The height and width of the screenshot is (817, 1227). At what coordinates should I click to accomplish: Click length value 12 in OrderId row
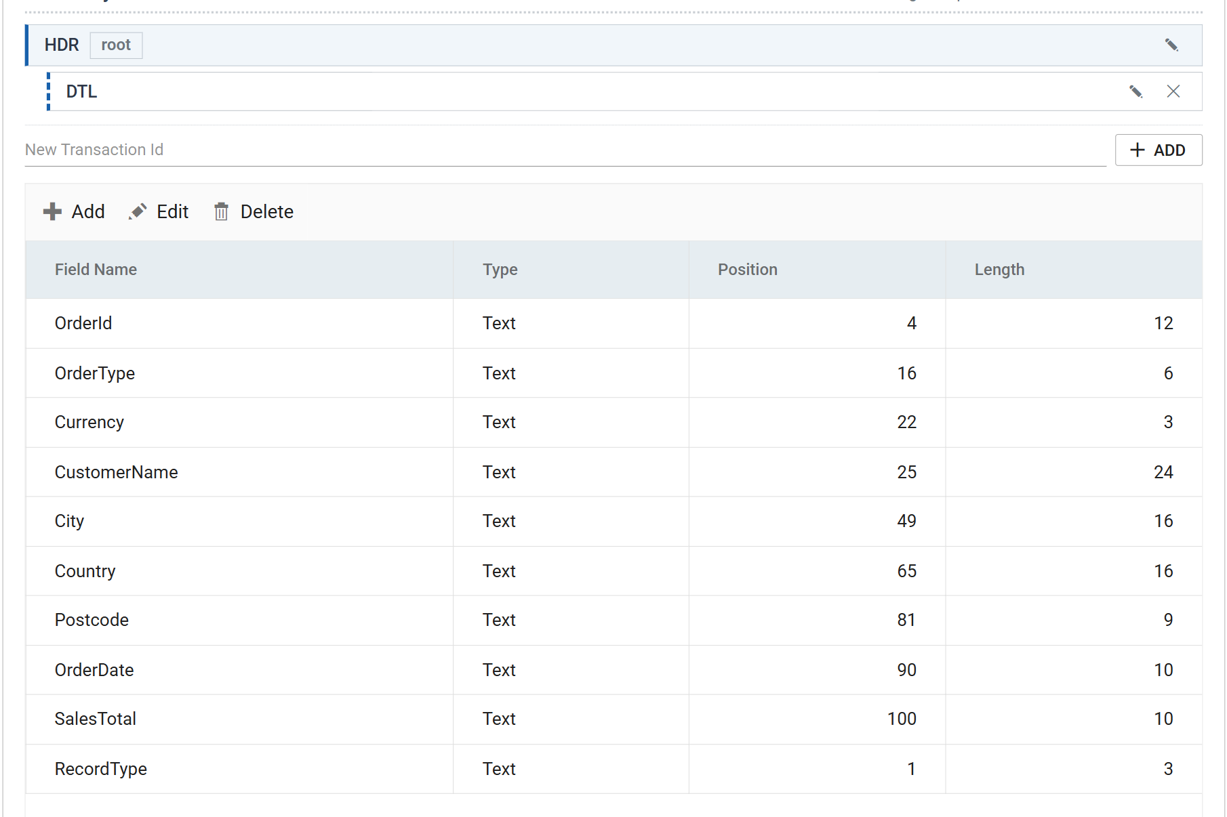click(1163, 324)
